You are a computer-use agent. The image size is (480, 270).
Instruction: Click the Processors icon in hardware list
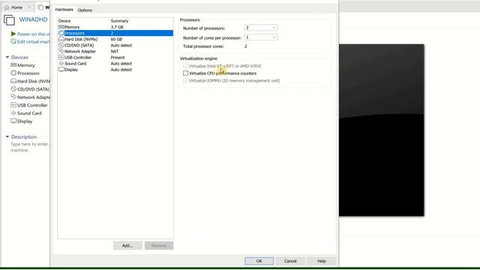[x=61, y=33]
